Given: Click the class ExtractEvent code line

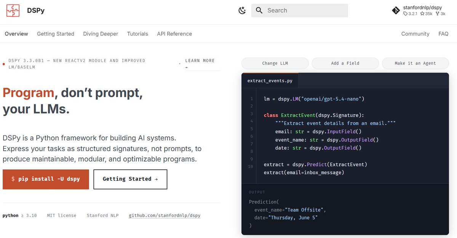Looking at the screenshot, I should pyautogui.click(x=314, y=115).
